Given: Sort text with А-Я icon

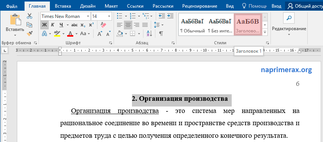Looking at the screenshot, I should tap(149, 34).
